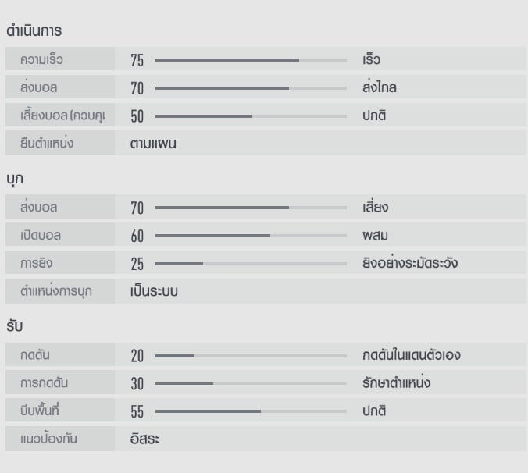Click the เลี้ยงบอล slider showing 50

(251, 116)
